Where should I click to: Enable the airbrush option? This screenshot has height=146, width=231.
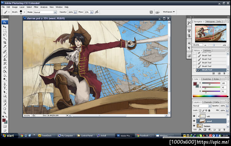pyautogui.click(x=97, y=12)
